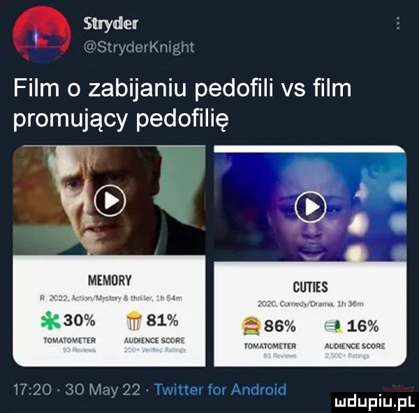Open the Twitter for Android source link
The height and width of the screenshot is (413, 419).
221,389
